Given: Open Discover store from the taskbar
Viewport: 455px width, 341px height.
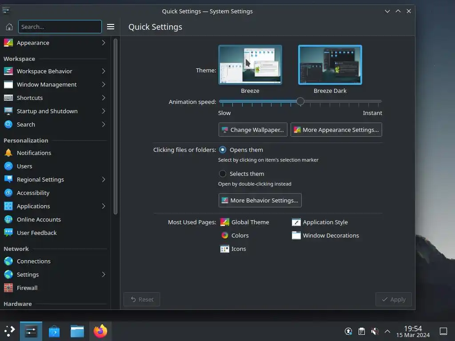Looking at the screenshot, I should [54, 331].
